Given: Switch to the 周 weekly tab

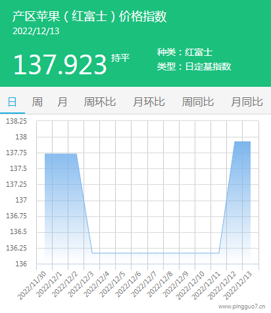Looking at the screenshot, I should [x=37, y=102].
